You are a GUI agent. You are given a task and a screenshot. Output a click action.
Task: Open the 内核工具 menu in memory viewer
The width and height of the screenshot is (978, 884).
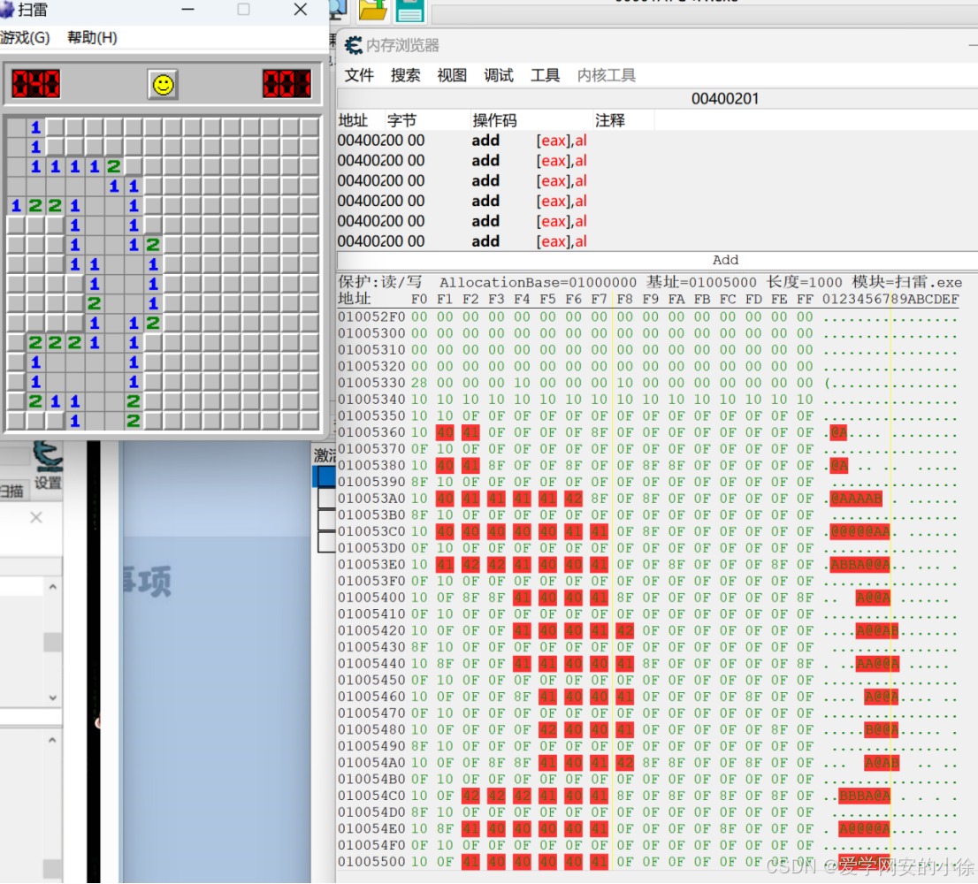click(607, 75)
